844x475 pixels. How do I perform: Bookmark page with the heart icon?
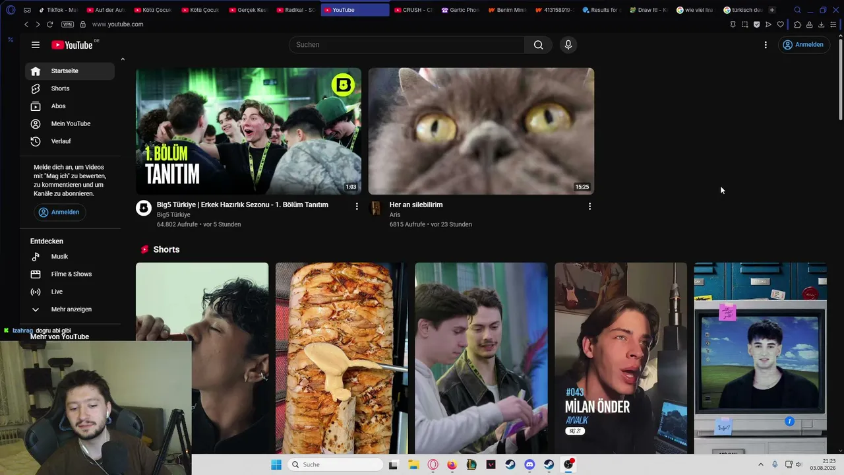[781, 24]
